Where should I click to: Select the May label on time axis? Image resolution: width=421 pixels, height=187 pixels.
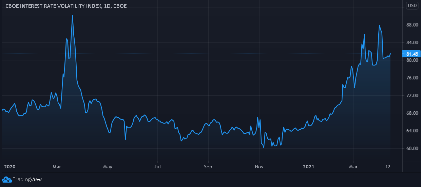(108, 167)
